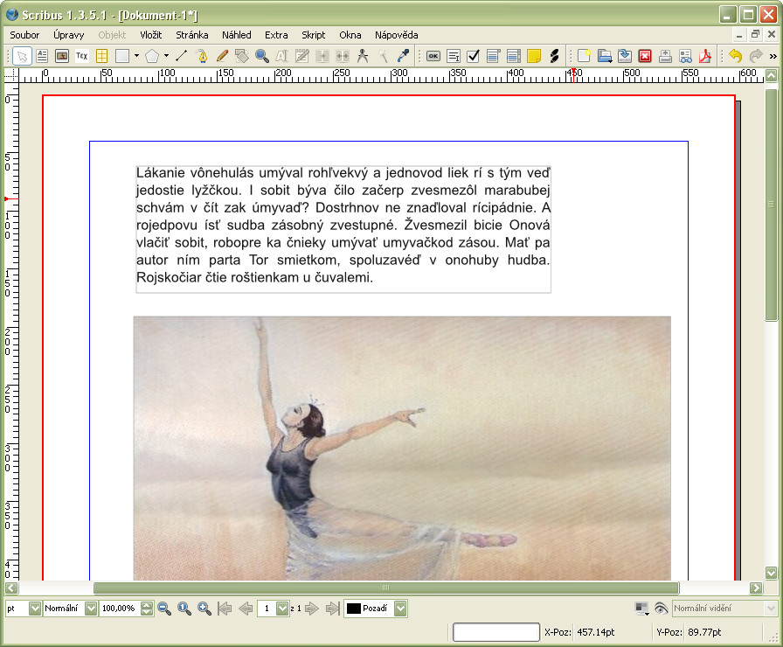Select the Bezier pen tool
Viewport: 783px width, 647px height.
coord(202,56)
